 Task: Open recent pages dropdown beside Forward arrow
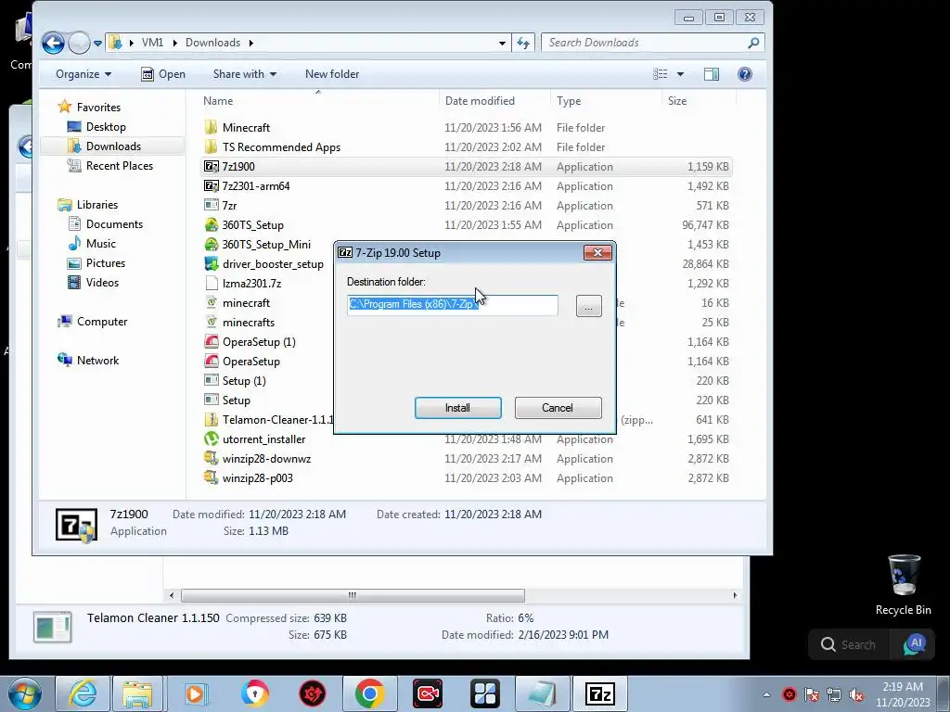pos(97,43)
